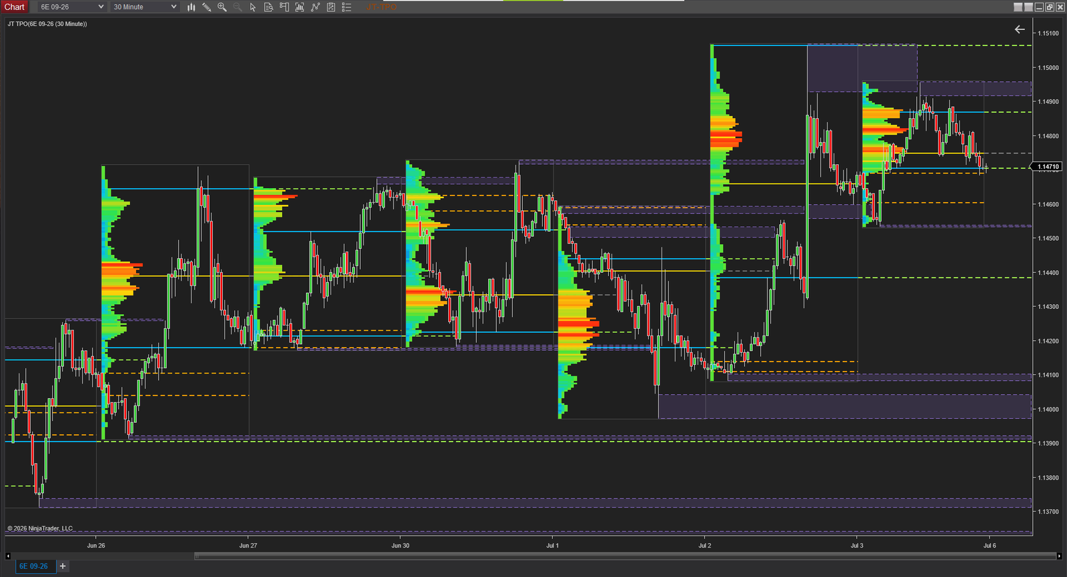
Task: Click the JT-TPO toolbar label
Action: pos(381,7)
